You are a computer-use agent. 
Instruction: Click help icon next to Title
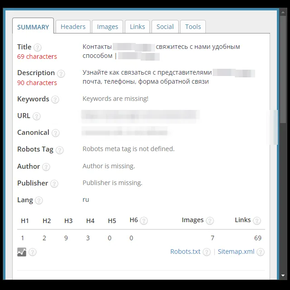coord(38,48)
